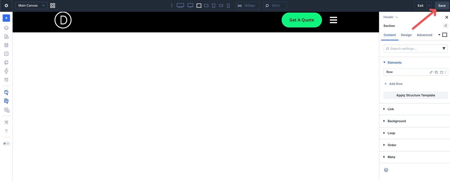Image resolution: width=450 pixels, height=181 pixels.
Task: Open the panel help icon
Action: point(386,170)
